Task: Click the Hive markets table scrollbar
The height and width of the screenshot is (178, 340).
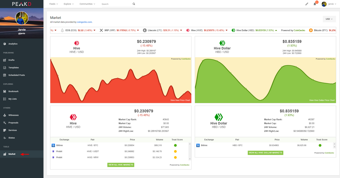Action: click(x=190, y=151)
